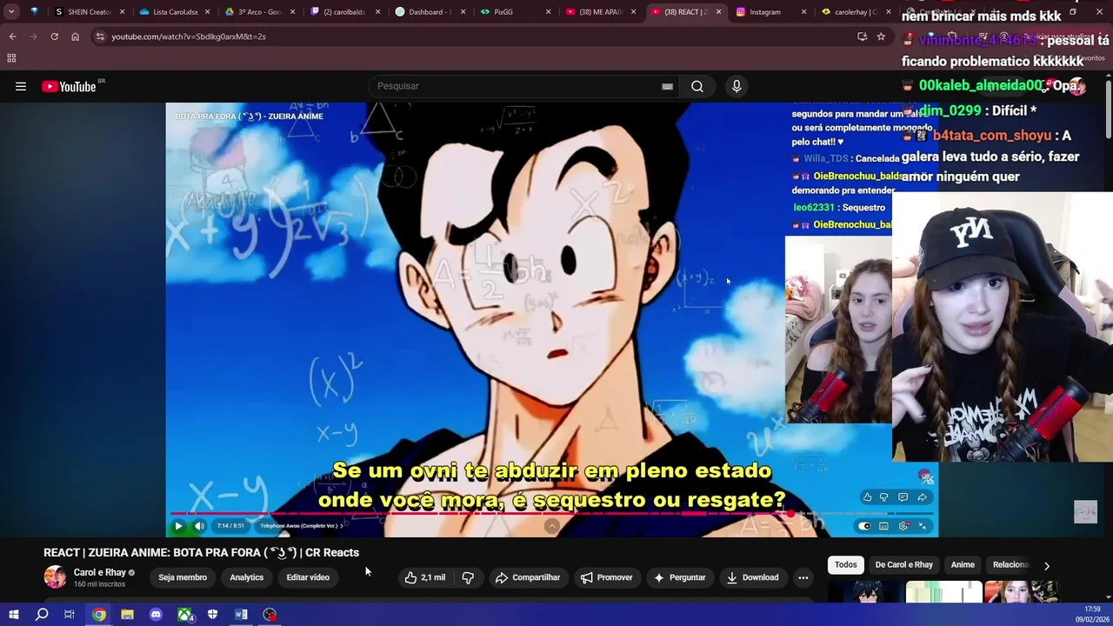
Task: Switch to the Lista Carol.xlsx tab
Action: (175, 12)
